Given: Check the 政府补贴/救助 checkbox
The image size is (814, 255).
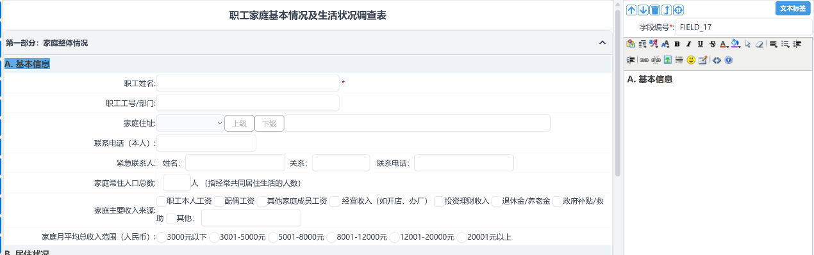Looking at the screenshot, I should (557, 201).
